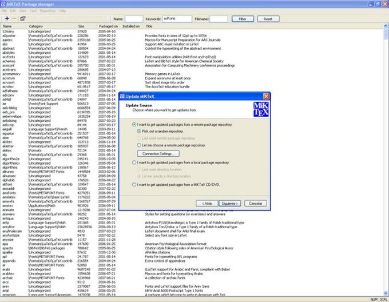The height and width of the screenshot is (302, 389).
Task: Open the Repository menu
Action: coord(47,11)
